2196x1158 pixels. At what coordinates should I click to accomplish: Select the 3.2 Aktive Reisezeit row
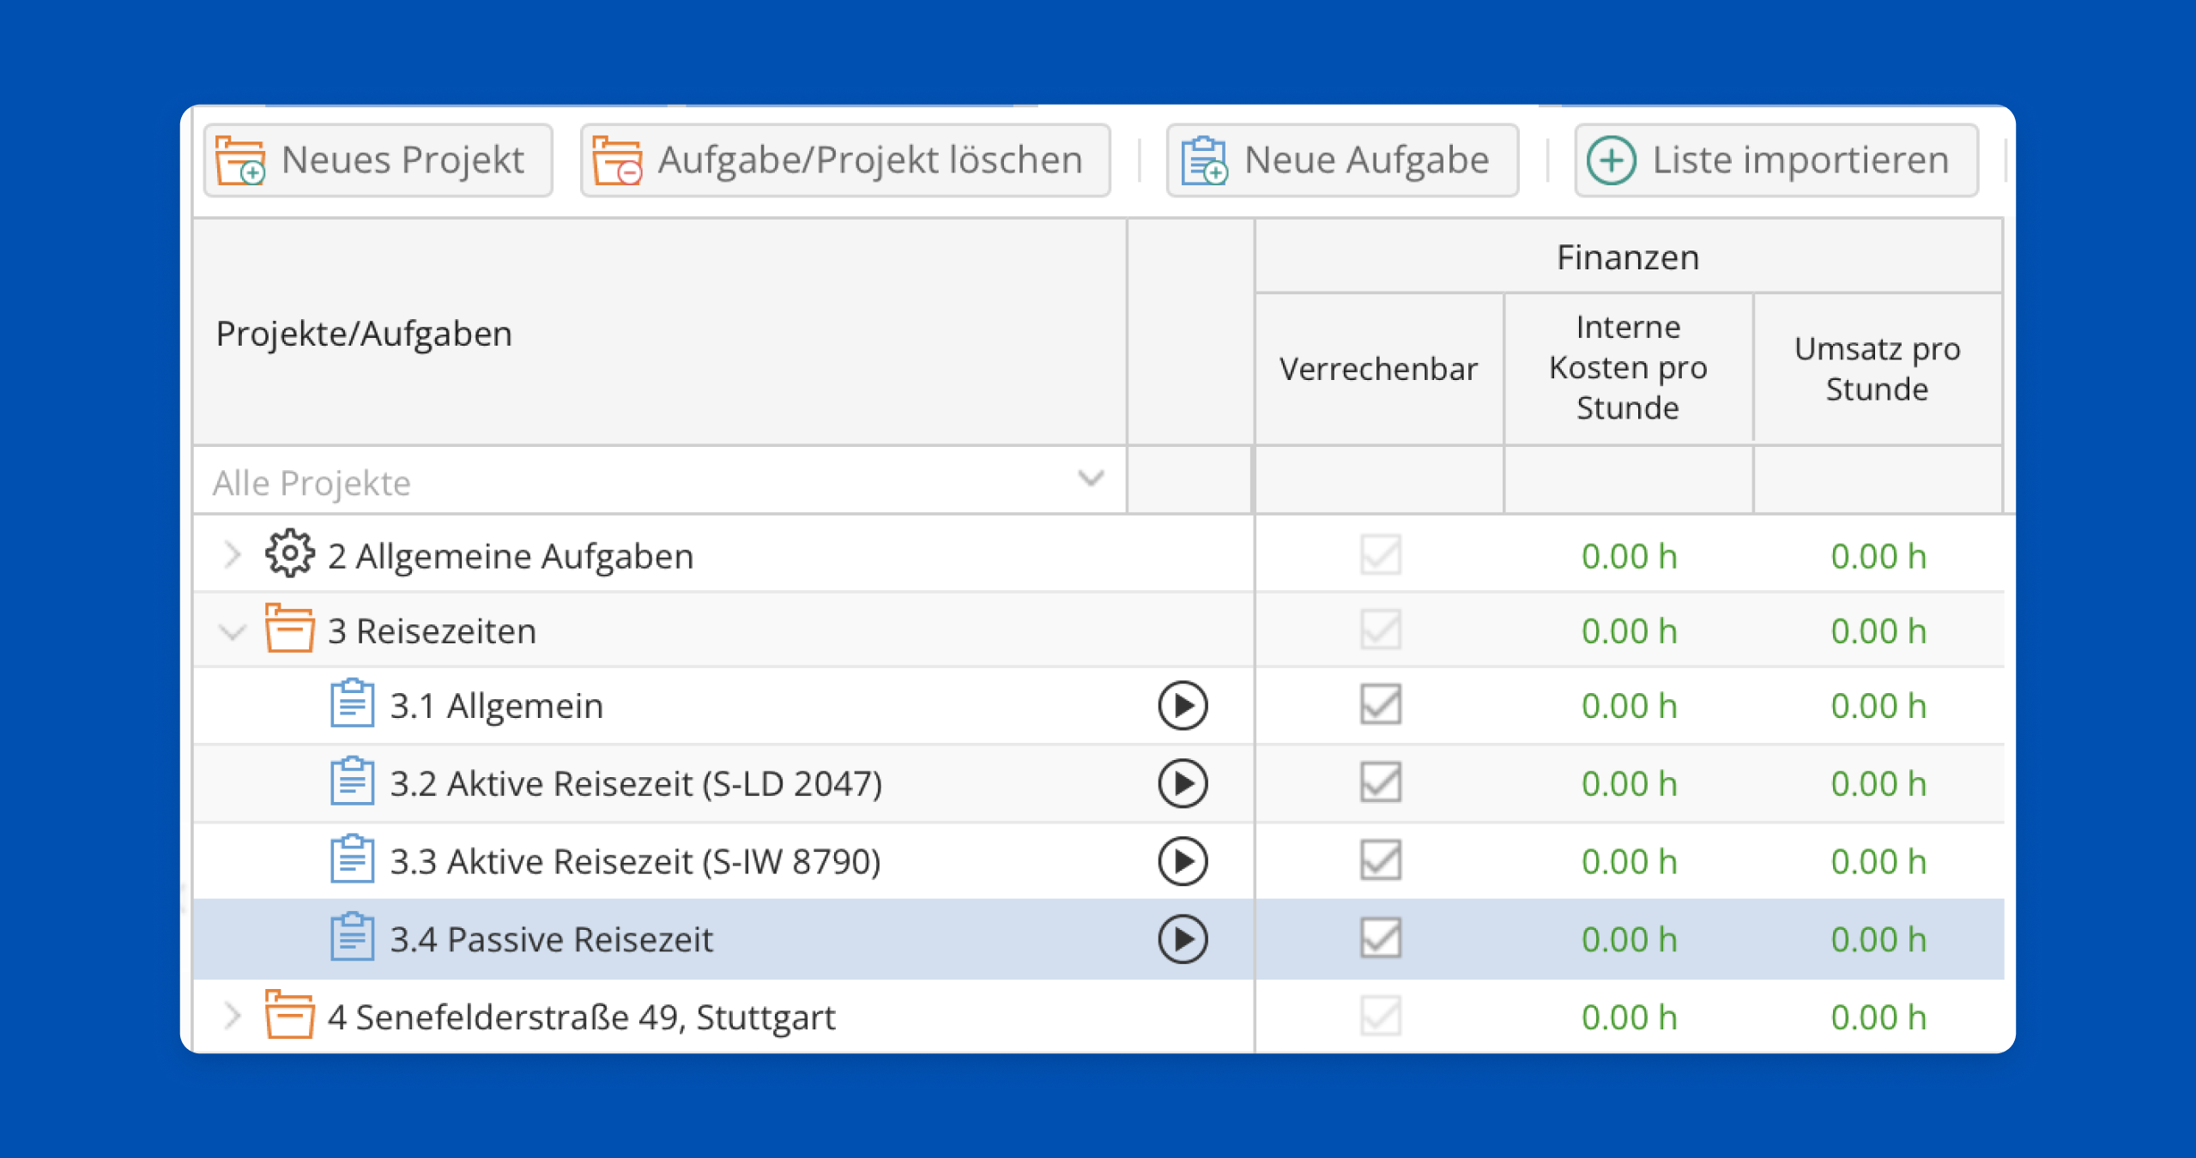pyautogui.click(x=635, y=784)
